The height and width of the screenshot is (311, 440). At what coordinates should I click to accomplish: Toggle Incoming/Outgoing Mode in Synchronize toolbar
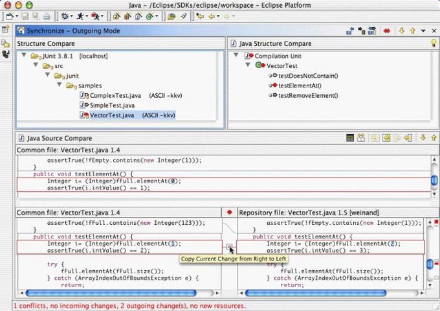(372, 31)
